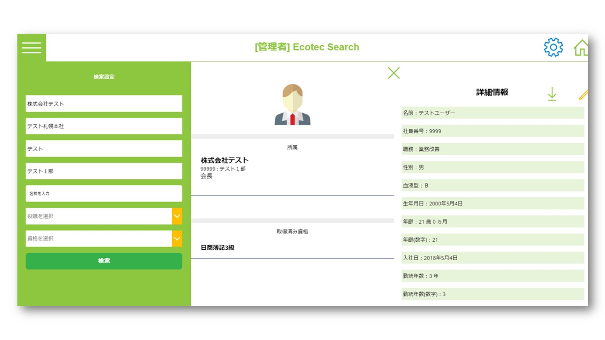Click the 検索設定 heading
This screenshot has width=605, height=340.
pos(104,77)
